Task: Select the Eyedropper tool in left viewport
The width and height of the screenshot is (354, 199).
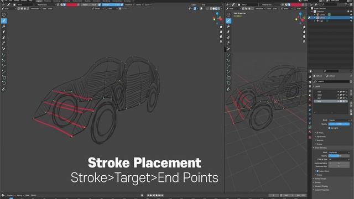Action: pyautogui.click(x=4, y=49)
